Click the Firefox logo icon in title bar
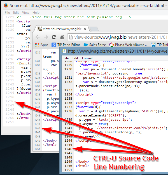This screenshot has height=175, width=168. pyautogui.click(x=6, y=5)
